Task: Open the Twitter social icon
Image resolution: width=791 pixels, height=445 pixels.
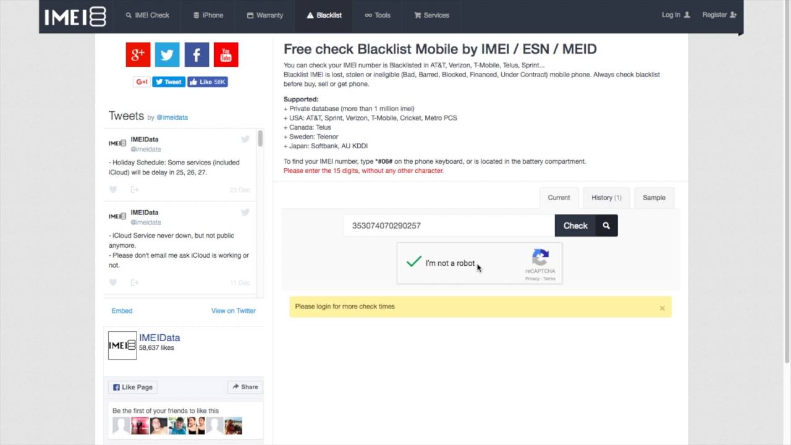Action: click(x=167, y=54)
